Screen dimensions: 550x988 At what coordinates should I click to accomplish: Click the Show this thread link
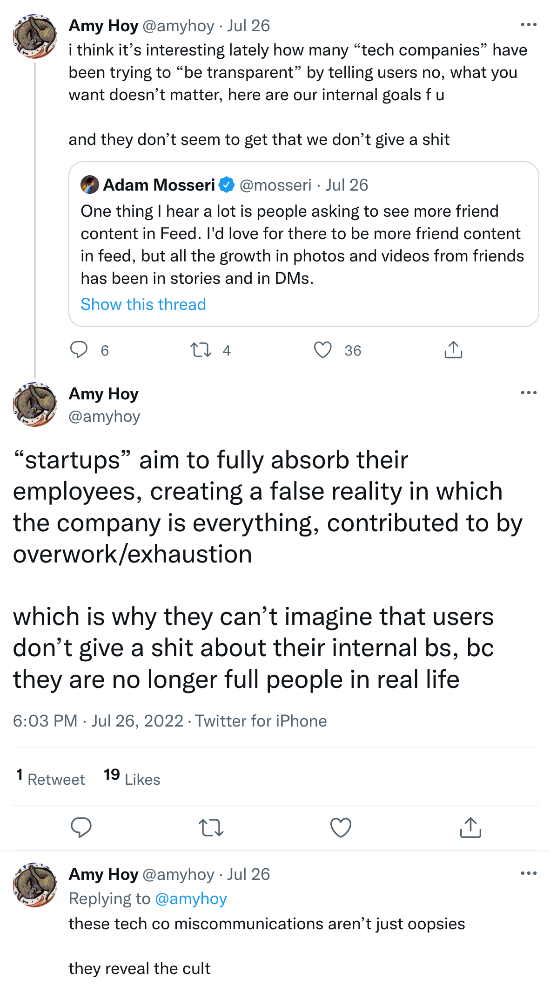pyautogui.click(x=143, y=304)
